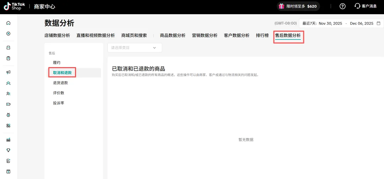This screenshot has height=179, width=384.
Task: Click the bar chart analytics sidebar icon
Action: (x=9, y=140)
